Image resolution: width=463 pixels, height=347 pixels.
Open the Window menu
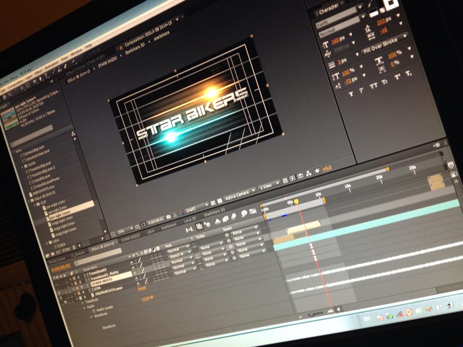tap(76, 53)
